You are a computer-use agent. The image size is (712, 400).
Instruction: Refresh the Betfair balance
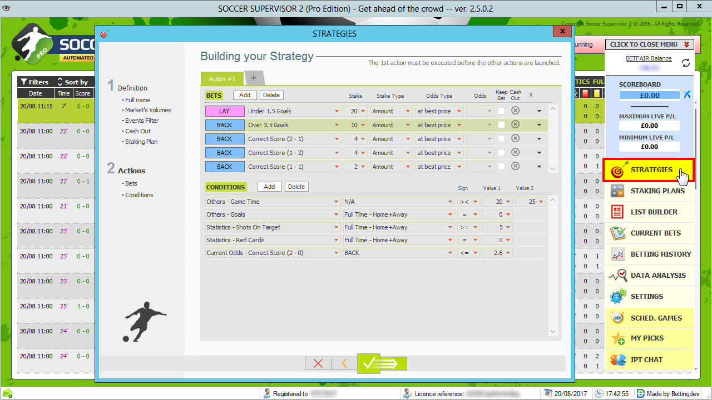point(686,63)
